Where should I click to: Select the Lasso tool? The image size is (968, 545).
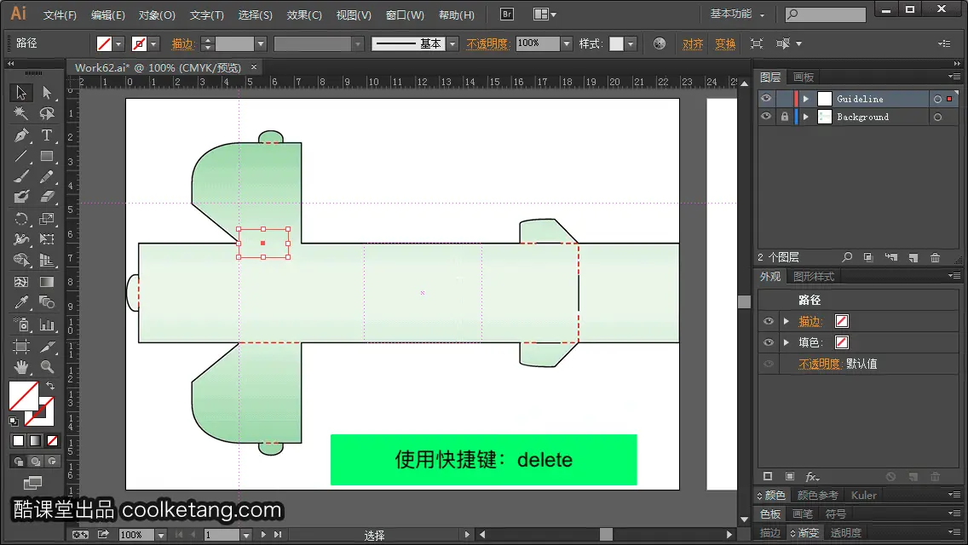[x=47, y=113]
